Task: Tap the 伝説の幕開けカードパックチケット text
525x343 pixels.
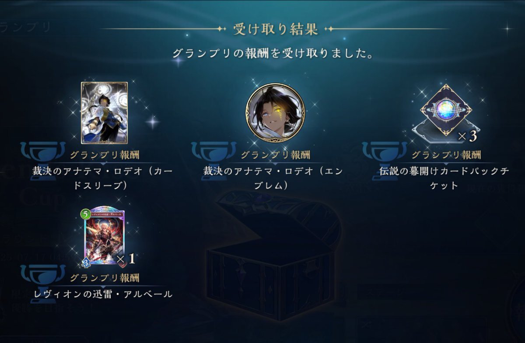Action: click(x=446, y=178)
